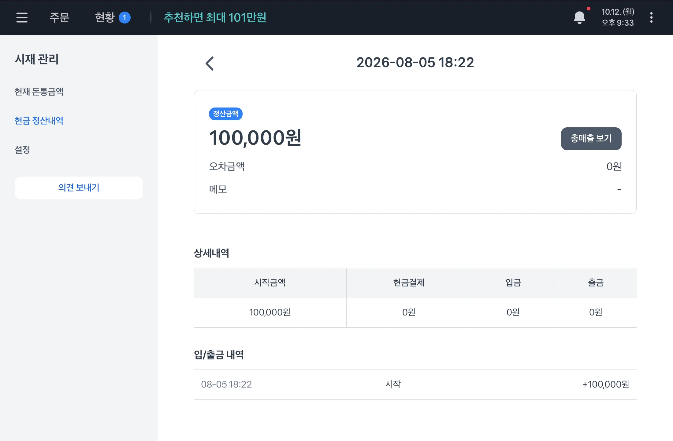Click the 입/출금 내역 section heading
The width and height of the screenshot is (673, 441).
tap(219, 355)
